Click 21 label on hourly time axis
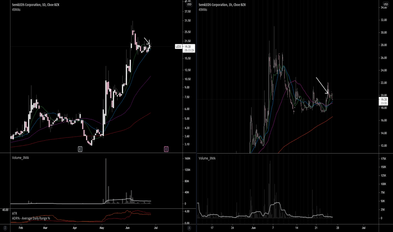The width and height of the screenshot is (393, 232). click(x=316, y=228)
